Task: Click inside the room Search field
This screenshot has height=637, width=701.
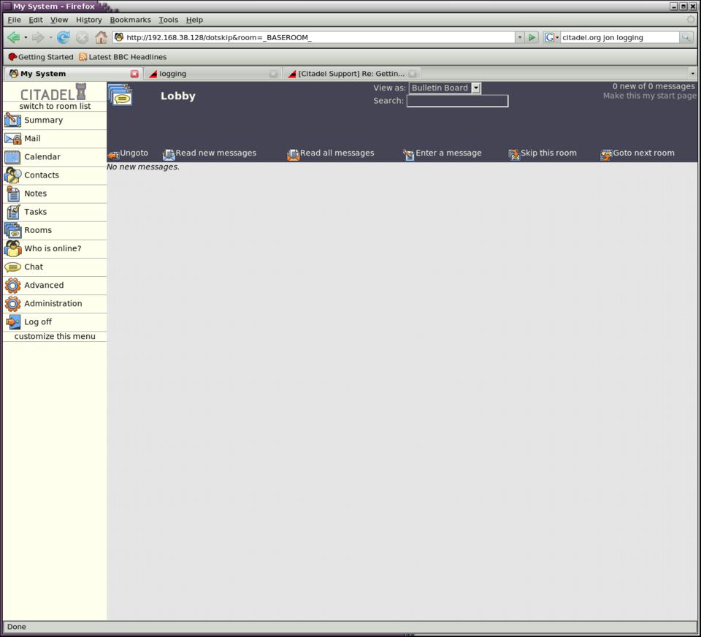Action: pos(457,101)
